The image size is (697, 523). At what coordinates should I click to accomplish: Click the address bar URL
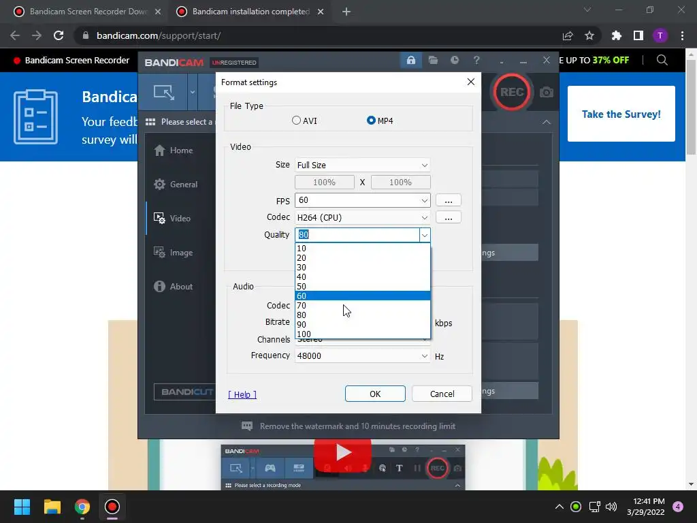(x=158, y=35)
